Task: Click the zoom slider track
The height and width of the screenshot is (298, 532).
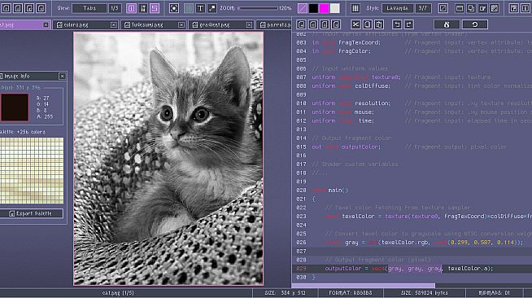Action: (258, 8)
